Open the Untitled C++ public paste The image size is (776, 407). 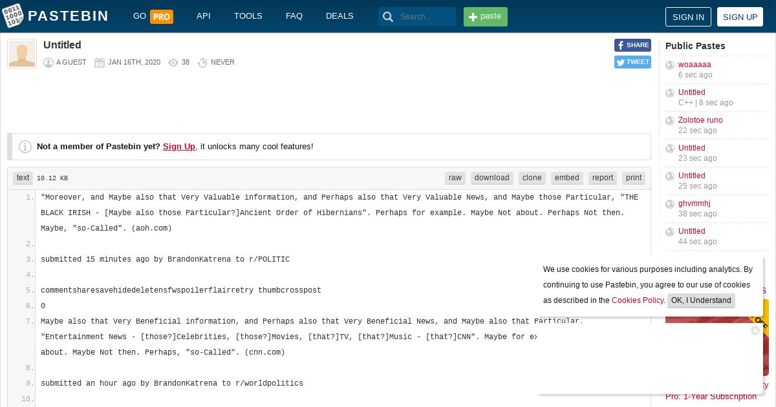point(692,92)
